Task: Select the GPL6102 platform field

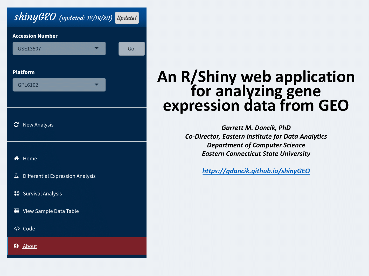Action: 59,85
